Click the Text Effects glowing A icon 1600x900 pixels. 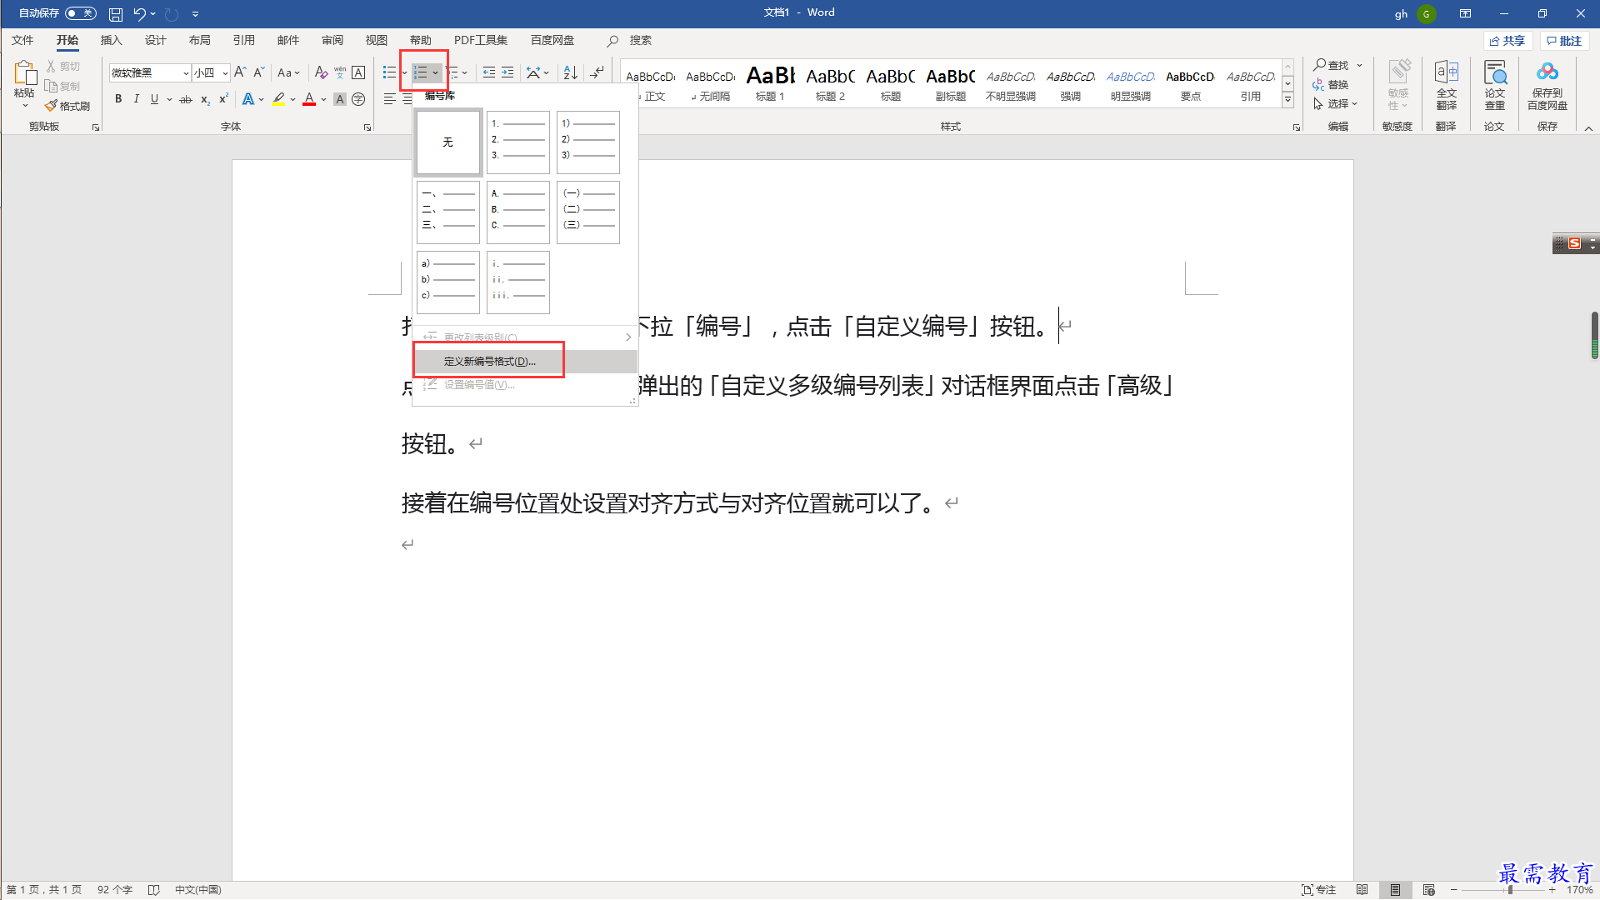tap(247, 98)
